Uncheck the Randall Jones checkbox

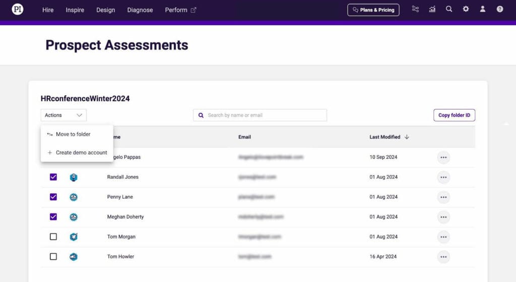[53, 177]
